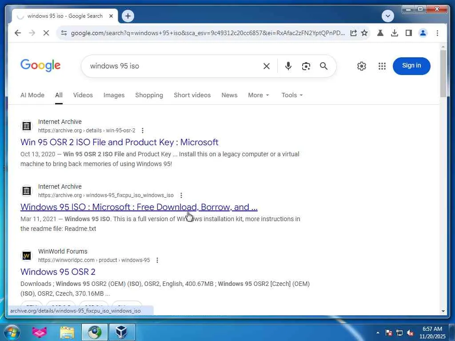Screen dimensions: 455x341
Task: Open Windows 95 ISO Free Download result
Action: [x=139, y=207]
